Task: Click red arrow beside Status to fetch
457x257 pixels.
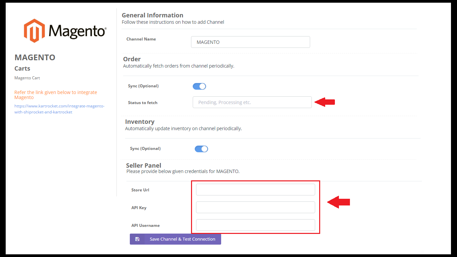Action: point(325,102)
